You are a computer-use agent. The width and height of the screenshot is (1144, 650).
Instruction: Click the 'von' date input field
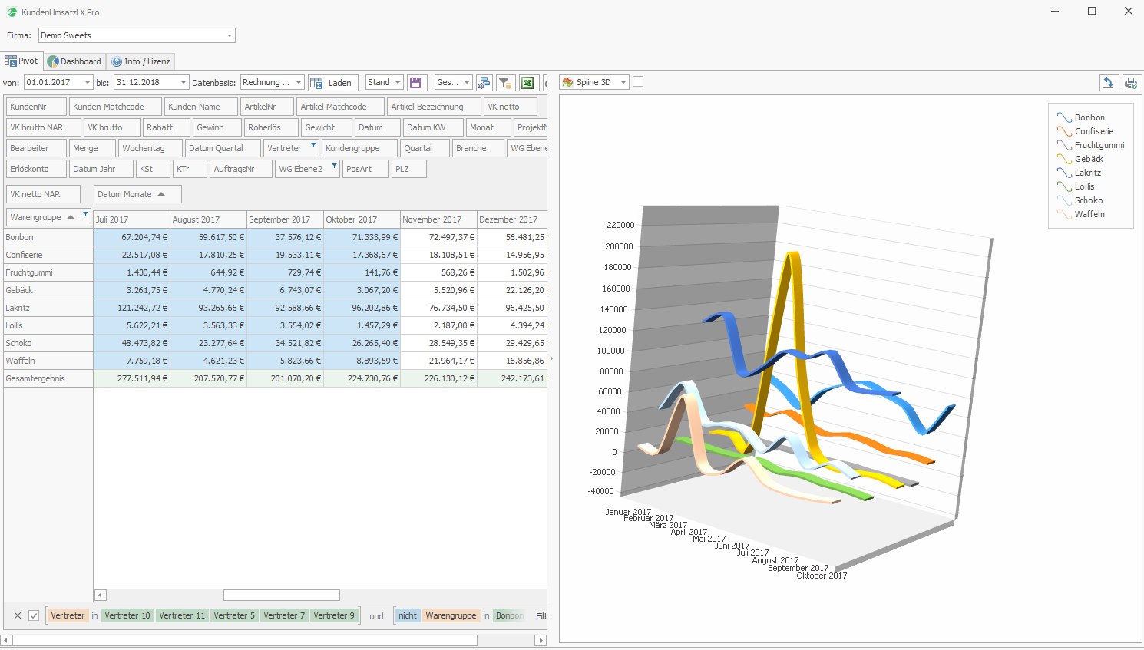[x=52, y=83]
